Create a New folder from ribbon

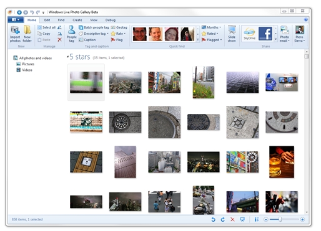click(x=27, y=34)
